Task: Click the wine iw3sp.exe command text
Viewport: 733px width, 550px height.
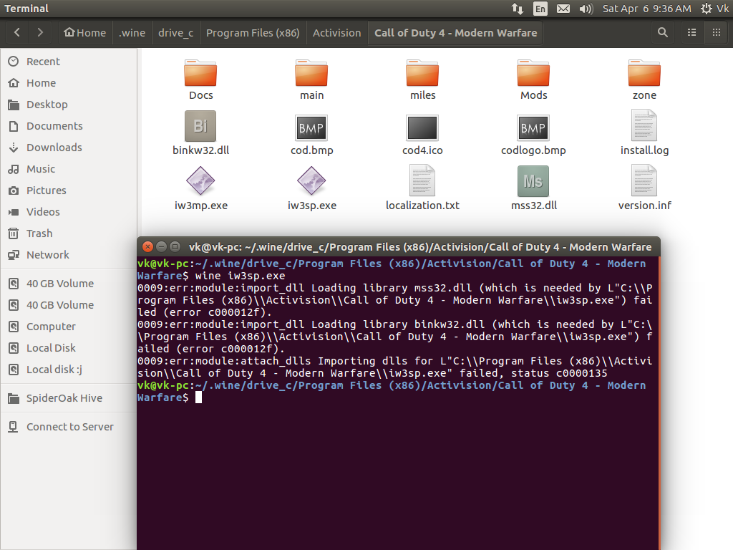Action: (x=240, y=276)
